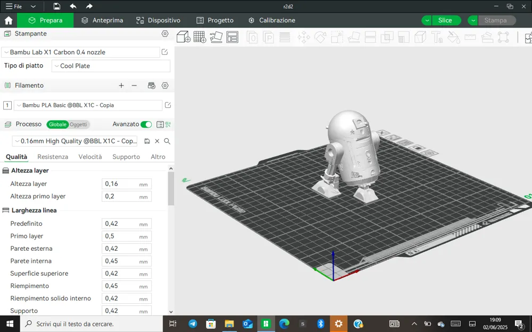Viewport: 532px width, 332px height.
Task: Open the Altro settings tab
Action: 158,157
